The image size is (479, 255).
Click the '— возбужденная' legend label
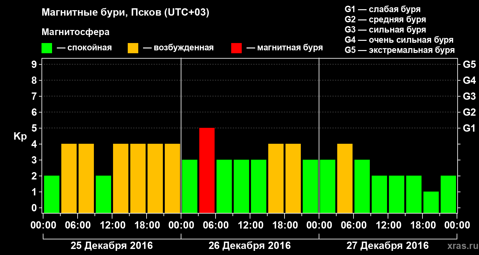coord(178,48)
